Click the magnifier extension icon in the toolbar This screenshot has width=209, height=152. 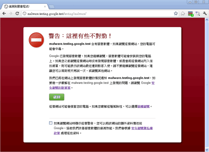tap(198, 13)
